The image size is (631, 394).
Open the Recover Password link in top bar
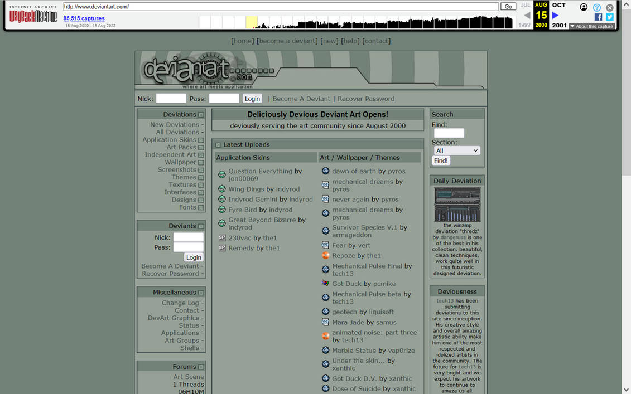tap(366, 99)
